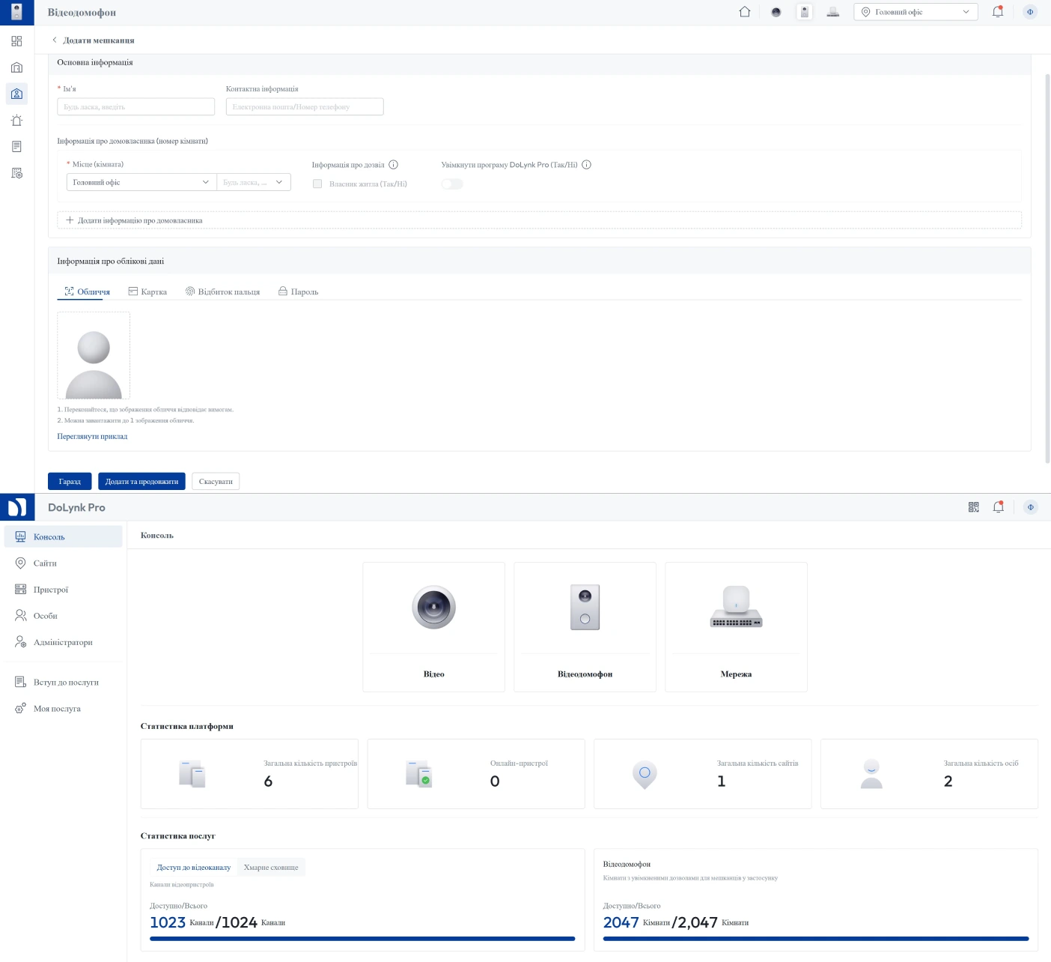Check the Власник житла checkbox

[x=317, y=184]
